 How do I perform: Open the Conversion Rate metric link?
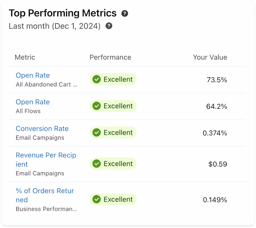click(x=42, y=129)
